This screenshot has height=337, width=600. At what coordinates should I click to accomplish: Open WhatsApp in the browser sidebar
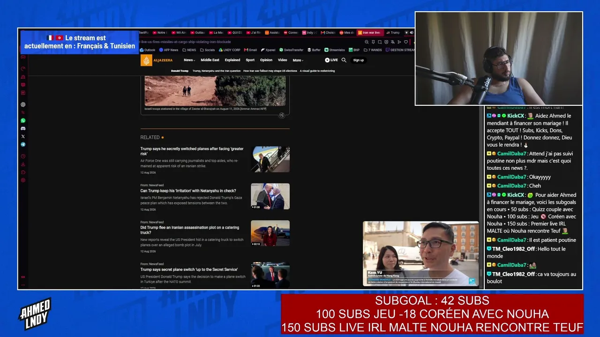(23, 121)
